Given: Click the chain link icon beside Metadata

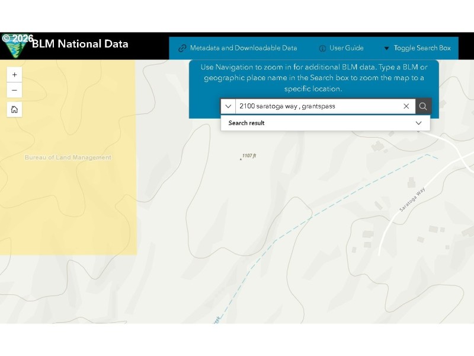Looking at the screenshot, I should pyautogui.click(x=182, y=48).
